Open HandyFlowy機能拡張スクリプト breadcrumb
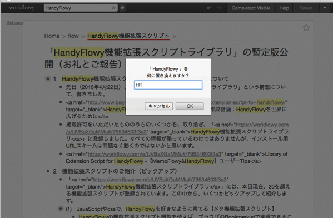 pos(128,36)
